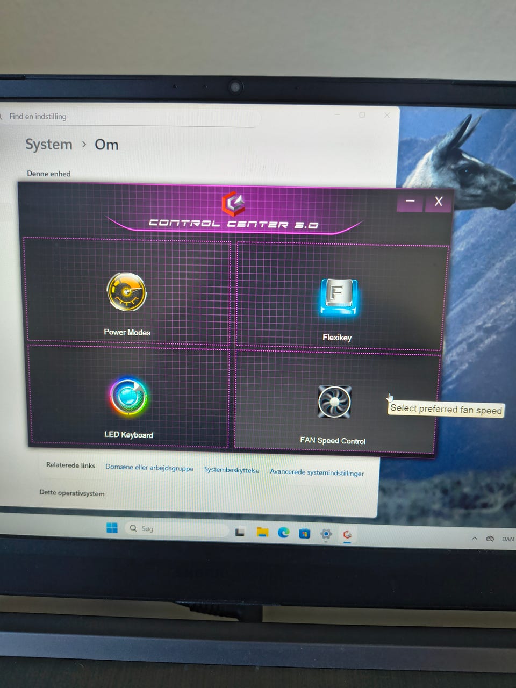Click Relaterede links label in Settings
Image resolution: width=516 pixels, height=688 pixels.
pyautogui.click(x=70, y=465)
